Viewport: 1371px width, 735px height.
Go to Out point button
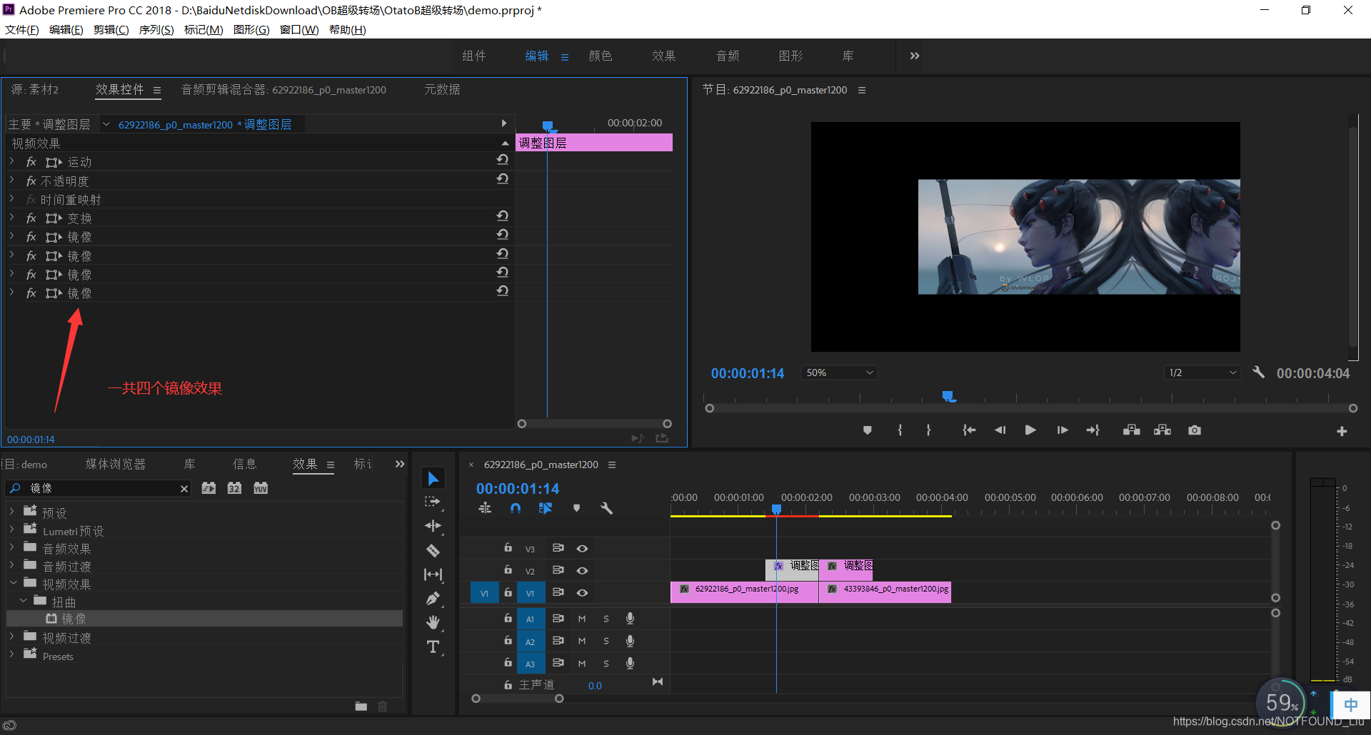(x=1093, y=430)
